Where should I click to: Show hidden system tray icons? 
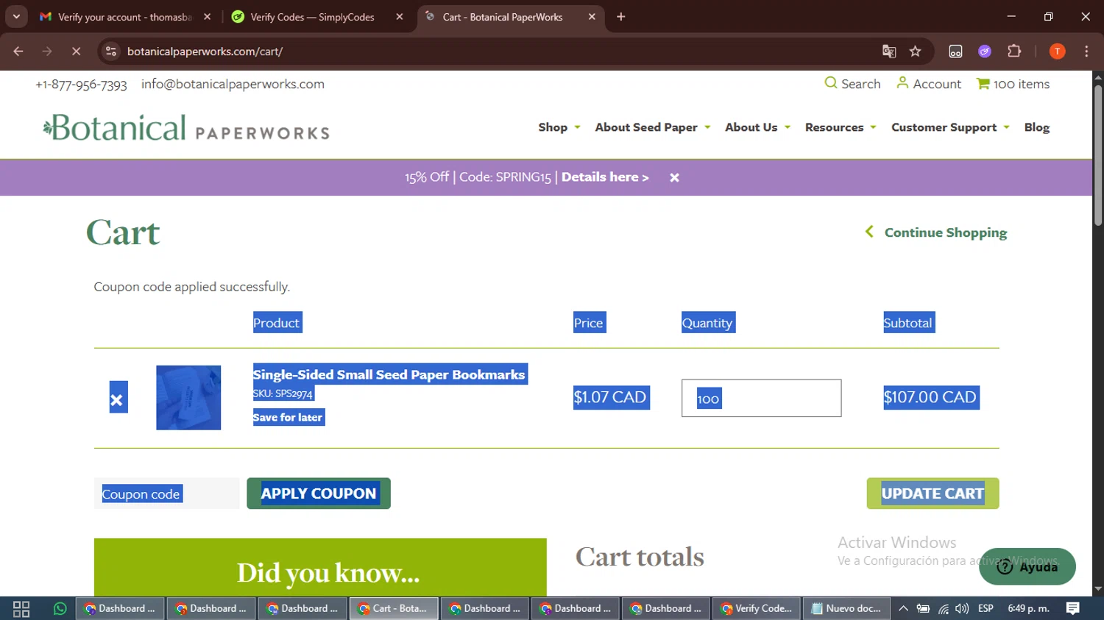tap(903, 609)
